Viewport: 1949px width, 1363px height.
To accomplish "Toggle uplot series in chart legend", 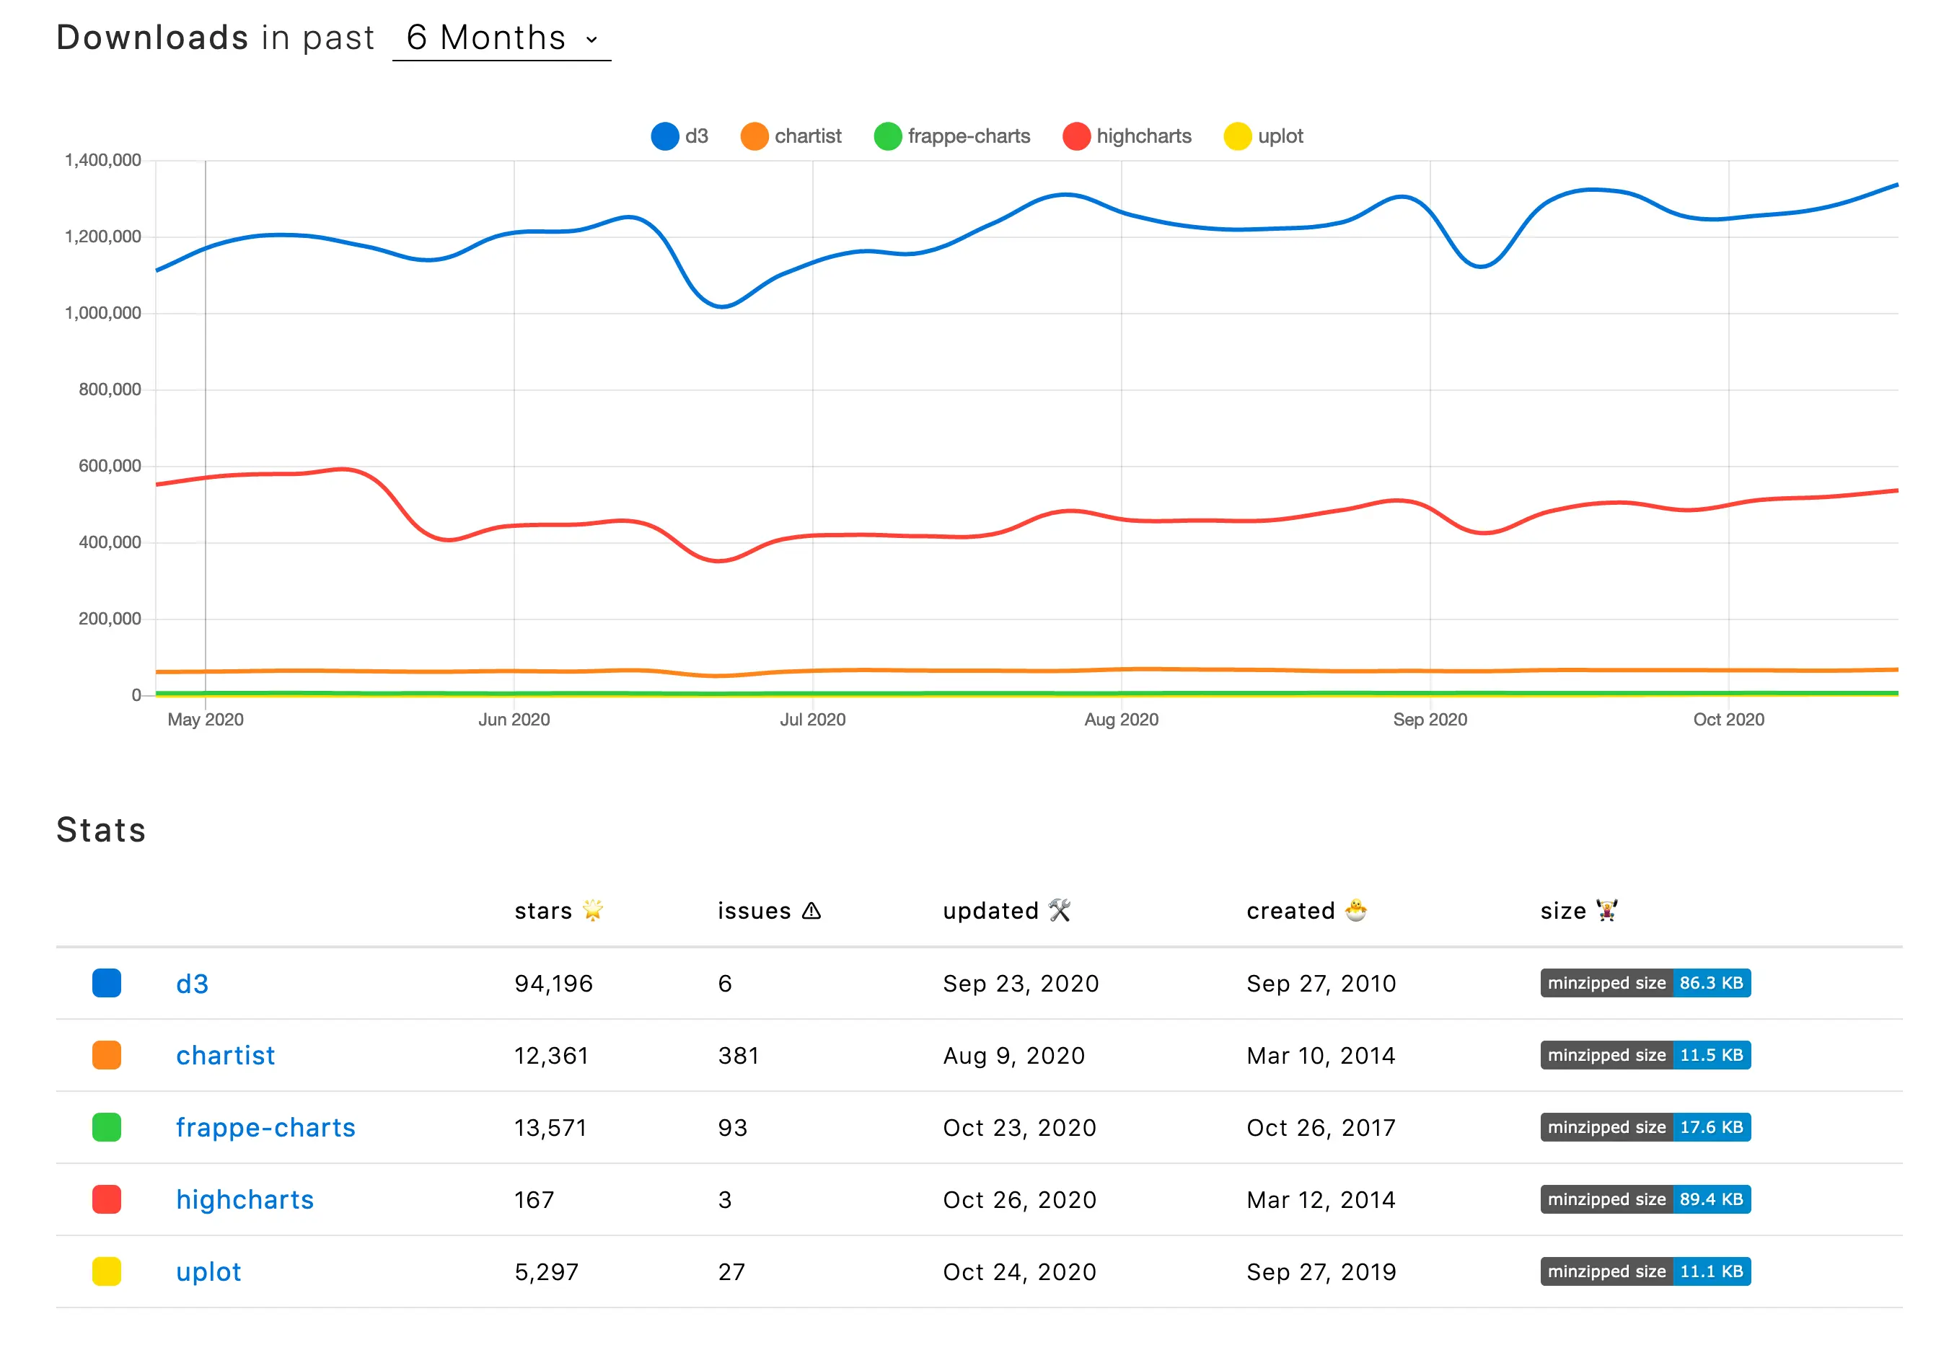I will [x=1264, y=136].
